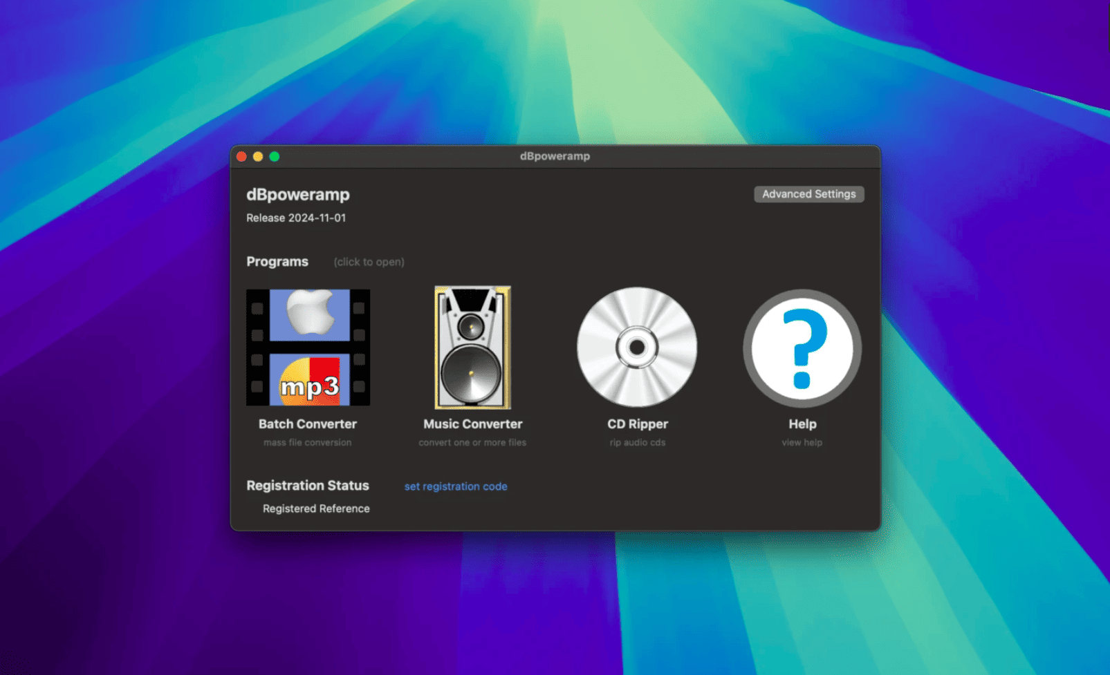Click the dBpoweramp heading in window
Viewport: 1110px width, 675px height.
click(298, 195)
